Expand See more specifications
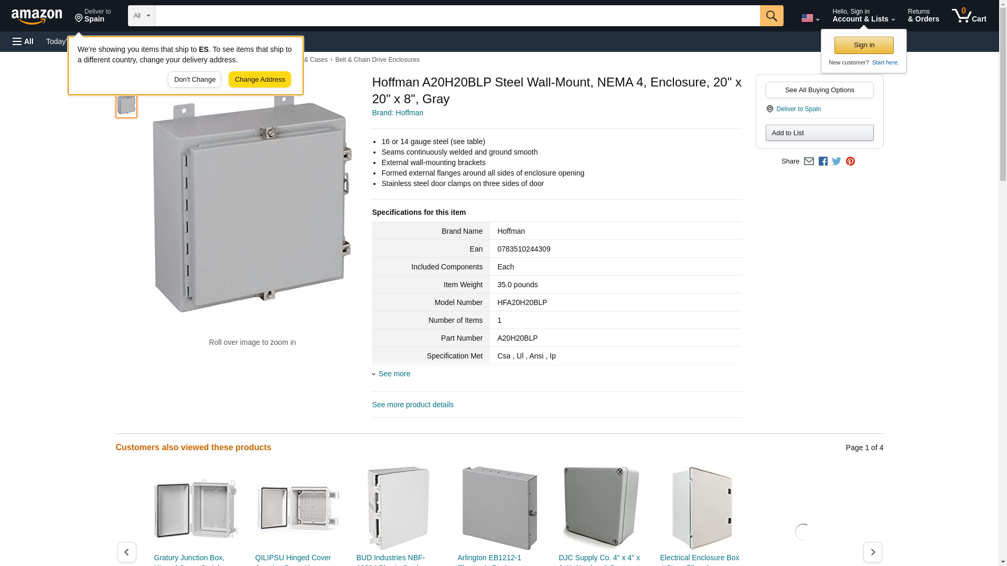 [394, 374]
